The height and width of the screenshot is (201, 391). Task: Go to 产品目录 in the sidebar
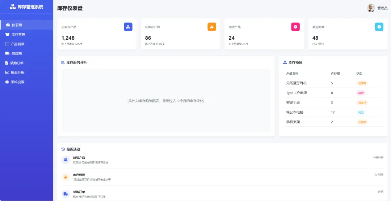[x=26, y=44]
